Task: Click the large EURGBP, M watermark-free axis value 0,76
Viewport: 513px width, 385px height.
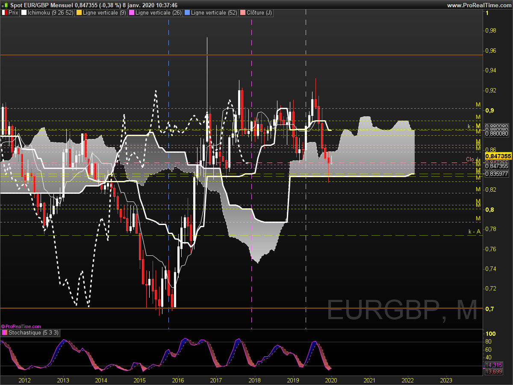Action: pyautogui.click(x=491, y=249)
